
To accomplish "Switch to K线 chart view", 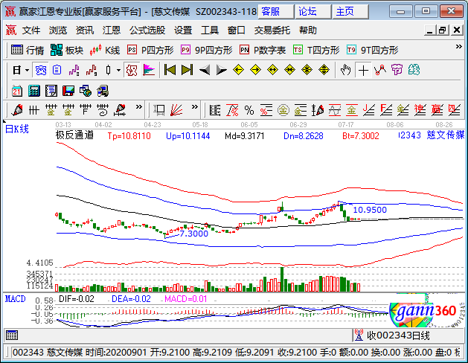I will point(105,50).
